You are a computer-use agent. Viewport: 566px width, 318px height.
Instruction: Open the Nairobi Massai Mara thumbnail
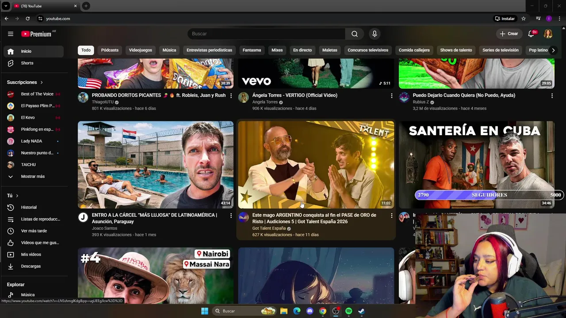pyautogui.click(x=156, y=276)
